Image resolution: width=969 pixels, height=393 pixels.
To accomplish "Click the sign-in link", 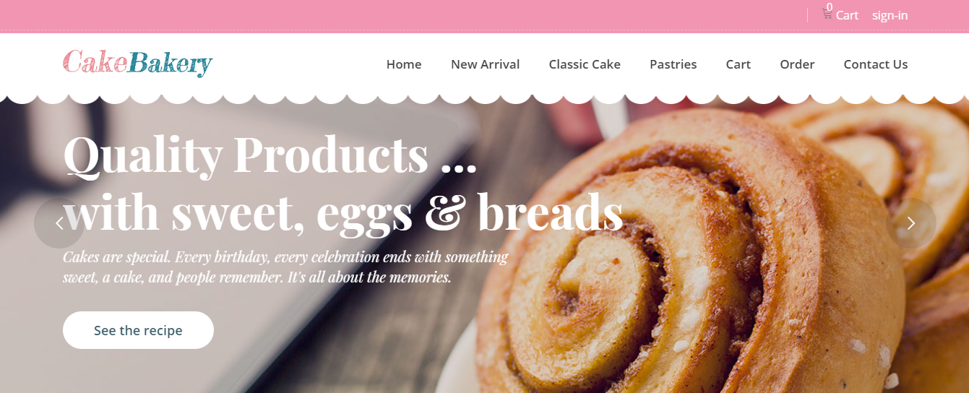I will click(x=890, y=15).
